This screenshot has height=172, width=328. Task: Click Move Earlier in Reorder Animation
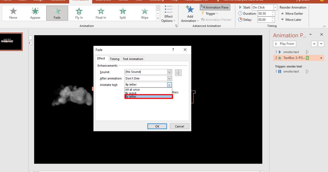(x=292, y=14)
